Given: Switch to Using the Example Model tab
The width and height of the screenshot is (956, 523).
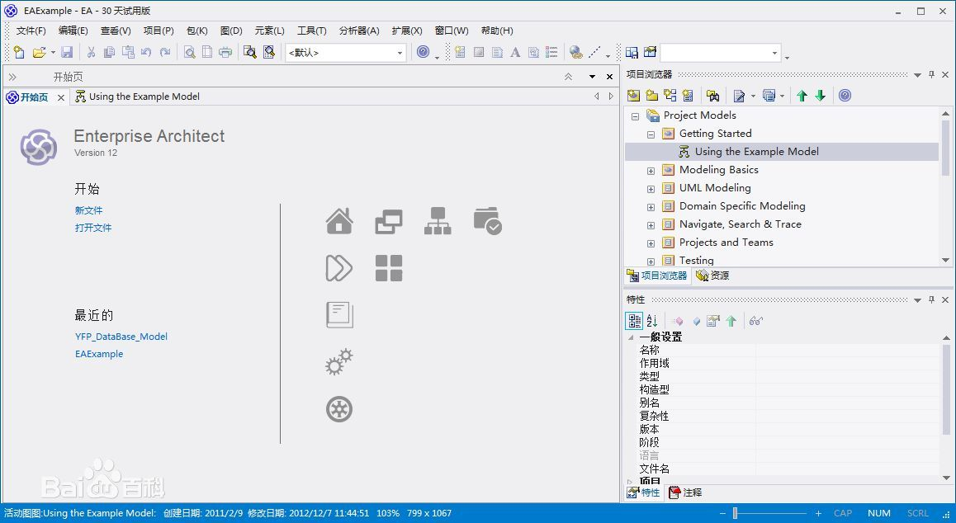Looking at the screenshot, I should point(138,97).
